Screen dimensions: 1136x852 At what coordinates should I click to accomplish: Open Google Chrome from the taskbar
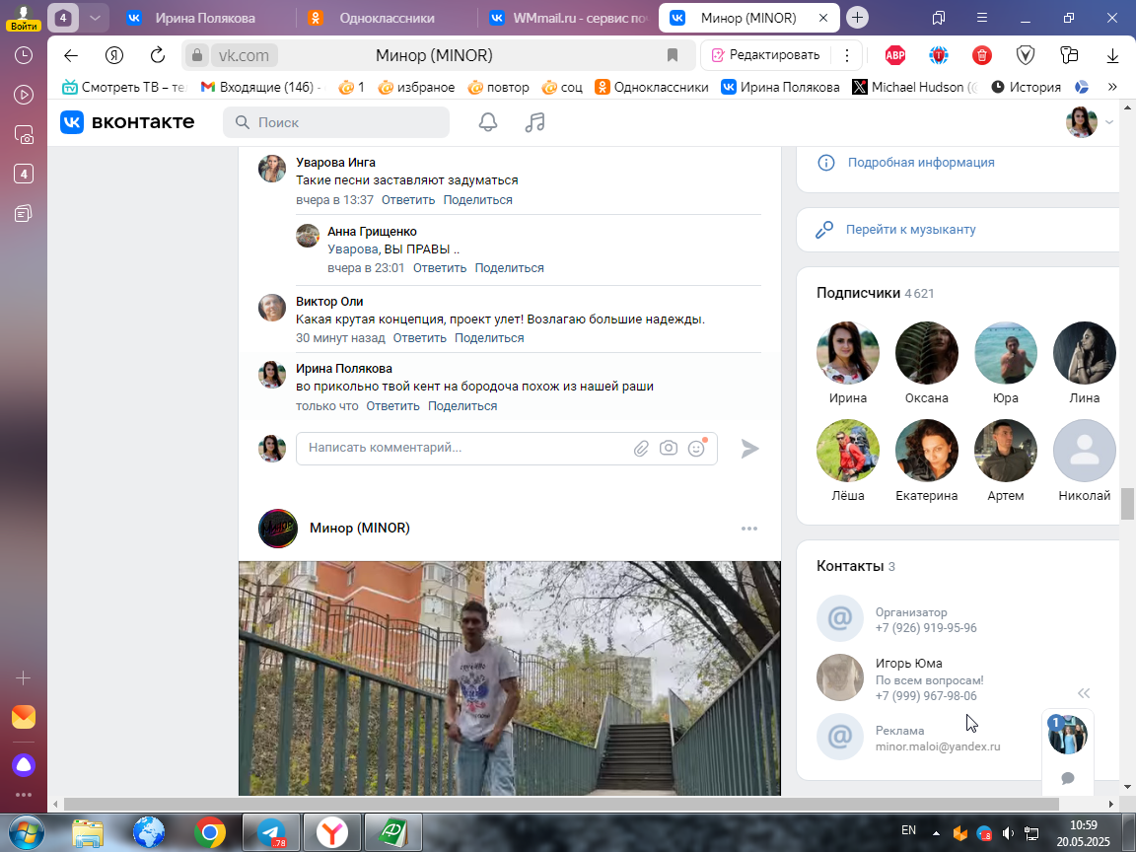pos(209,833)
